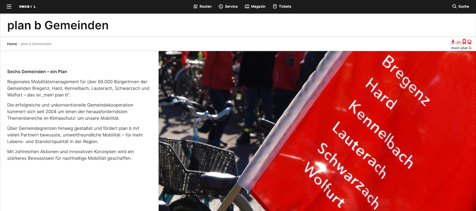The height and width of the screenshot is (211, 476).
Task: Go to Home via breadcrumb
Action: click(12, 44)
